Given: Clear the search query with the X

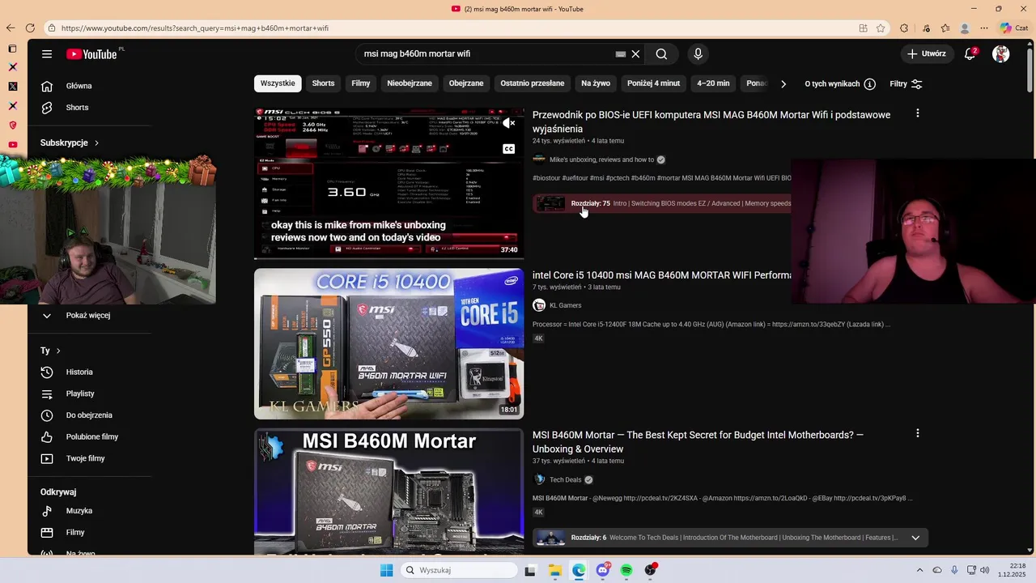Looking at the screenshot, I should pos(635,54).
